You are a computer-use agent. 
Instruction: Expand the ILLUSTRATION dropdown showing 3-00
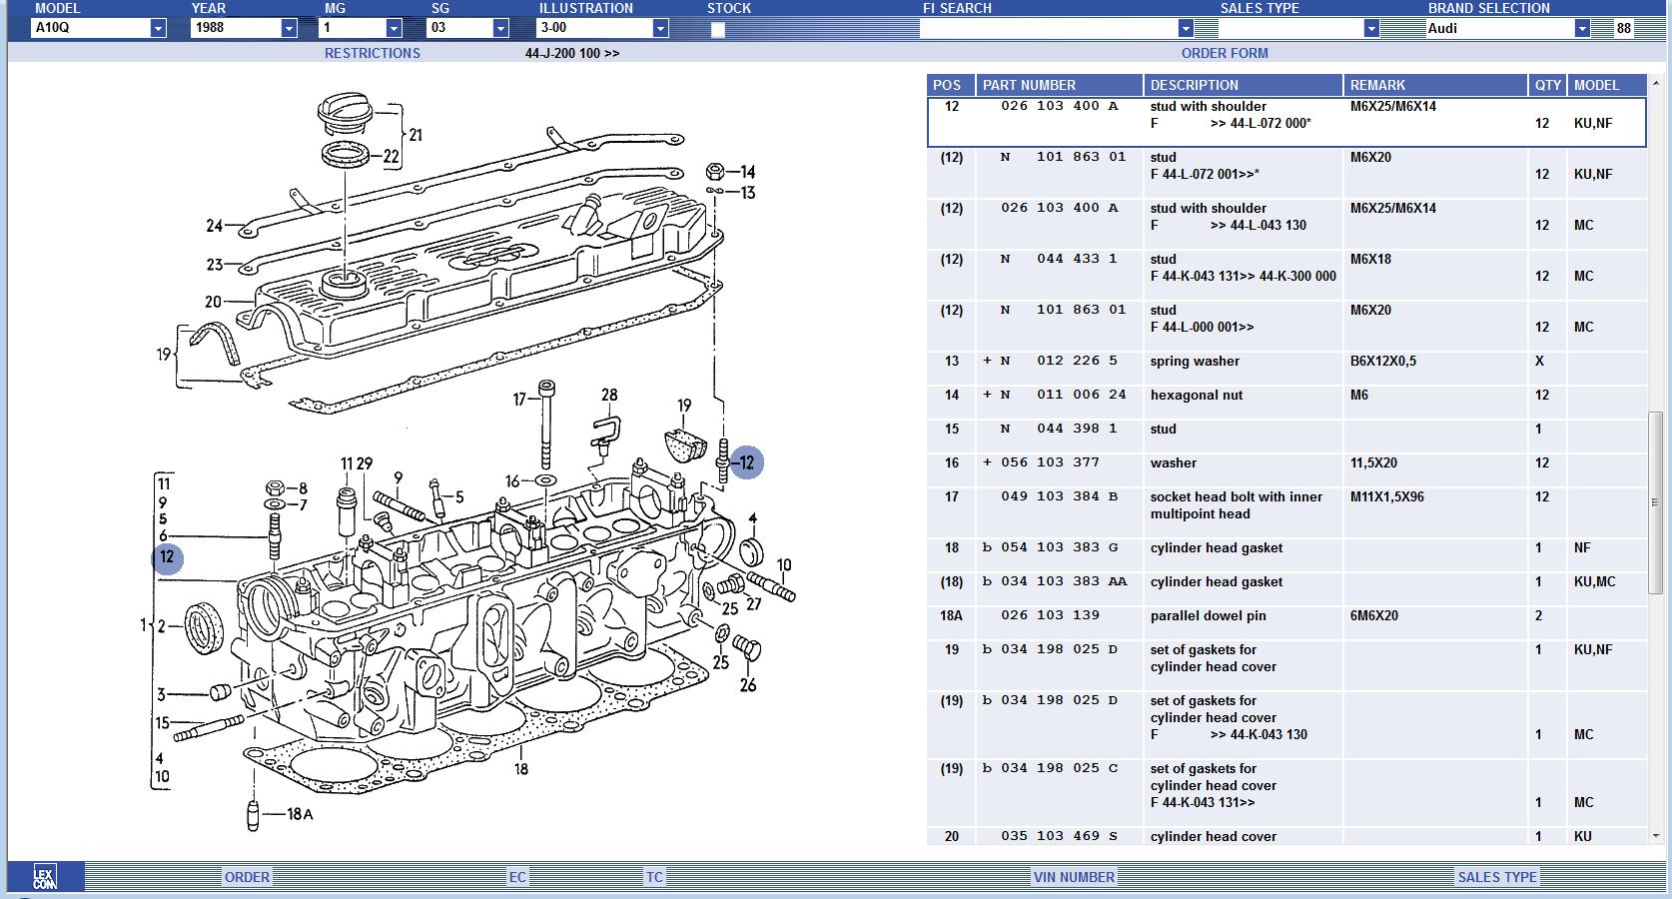[659, 29]
